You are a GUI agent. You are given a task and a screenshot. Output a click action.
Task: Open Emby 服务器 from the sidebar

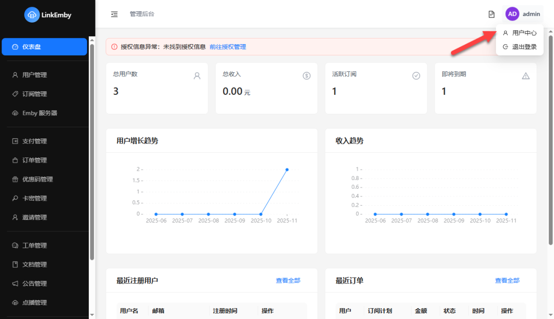[x=39, y=113]
